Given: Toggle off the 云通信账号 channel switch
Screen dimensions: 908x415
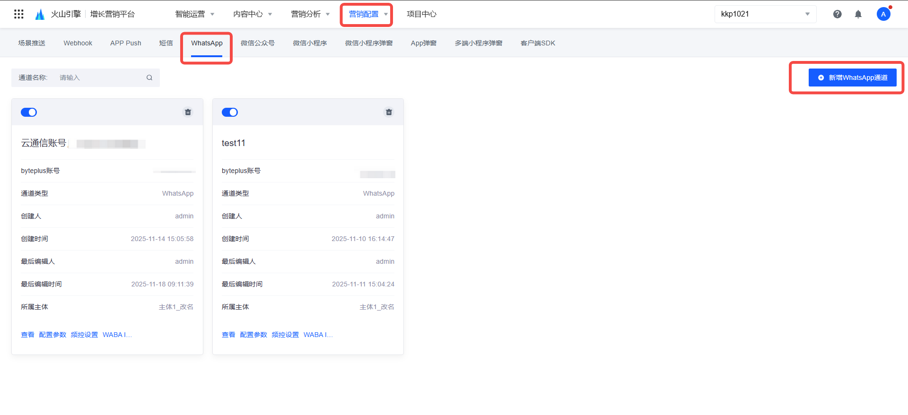Looking at the screenshot, I should point(29,112).
